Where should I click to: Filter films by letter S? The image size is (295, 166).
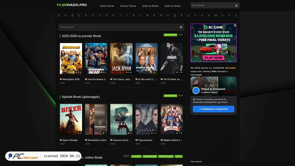coord(188,16)
